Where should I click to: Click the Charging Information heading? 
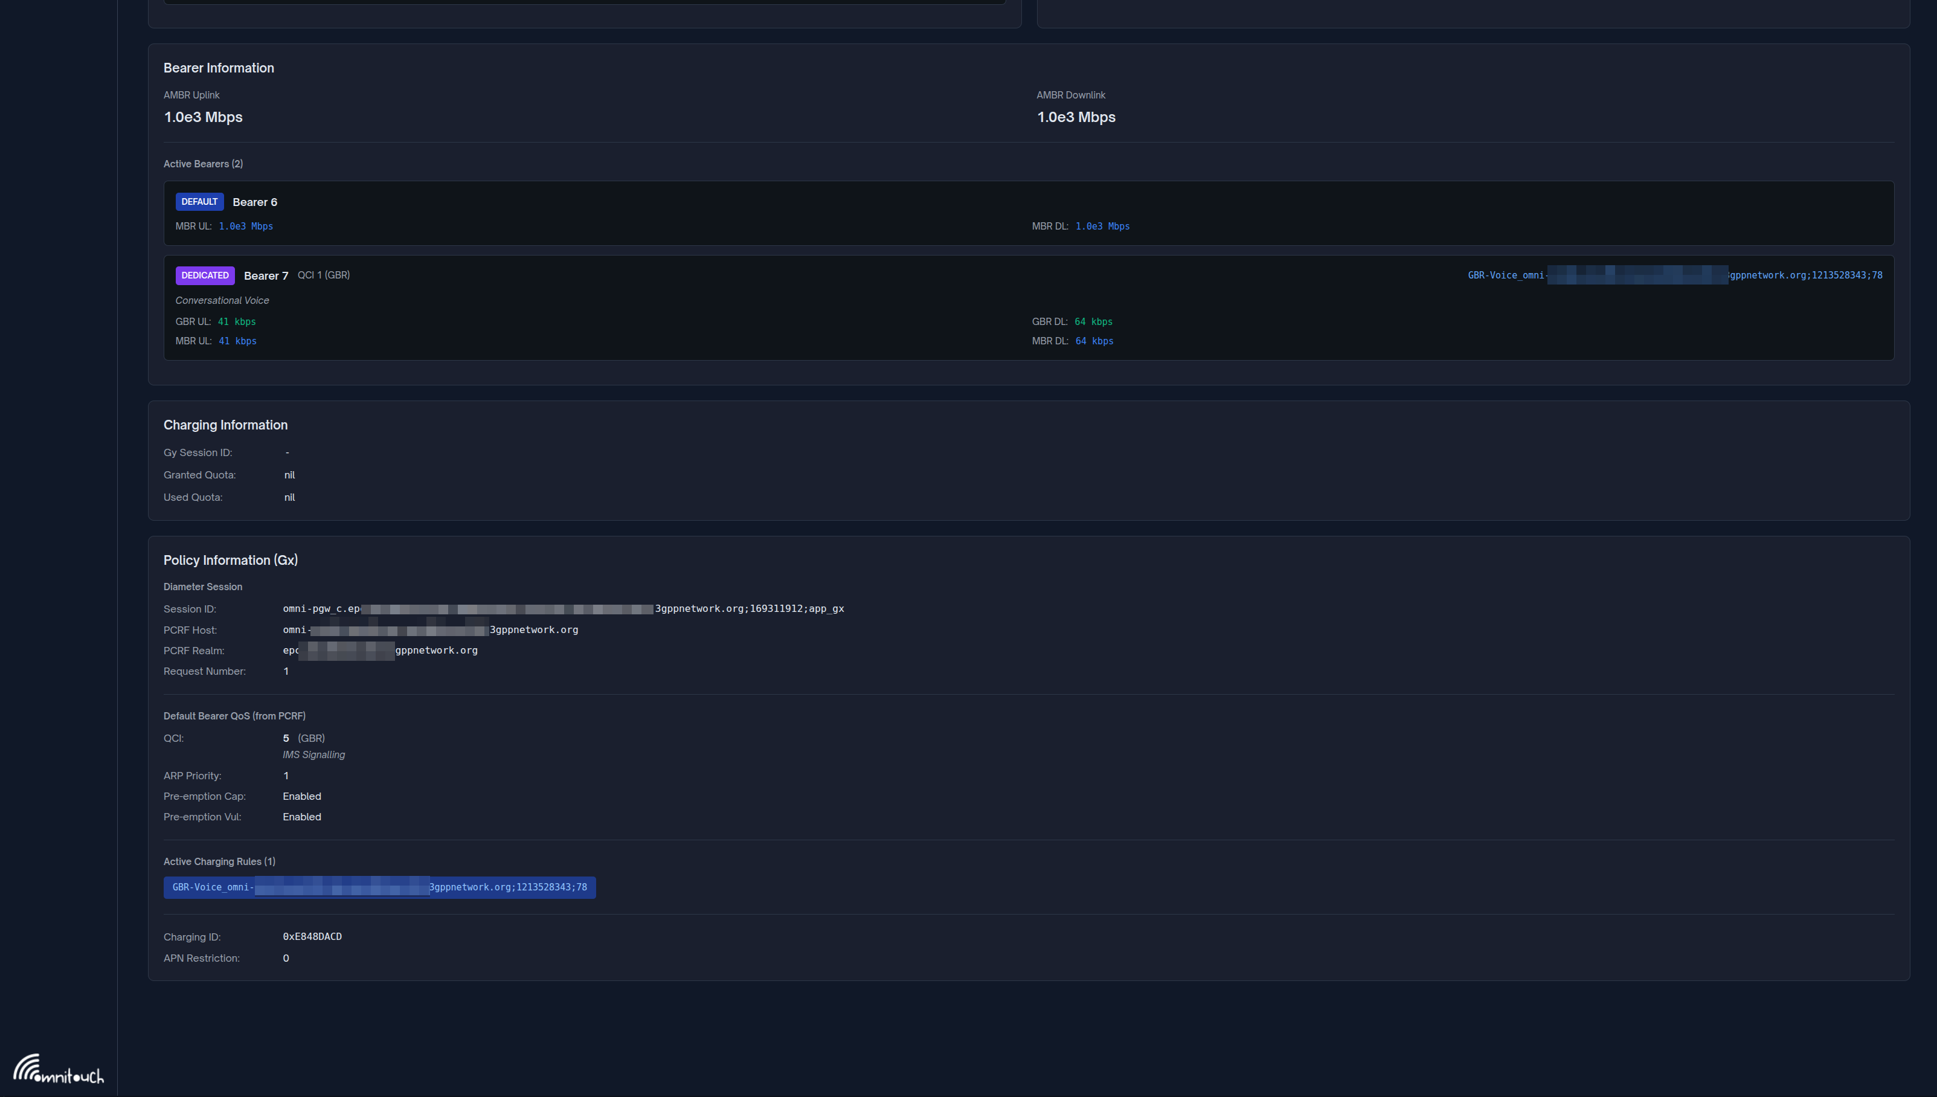click(x=225, y=426)
